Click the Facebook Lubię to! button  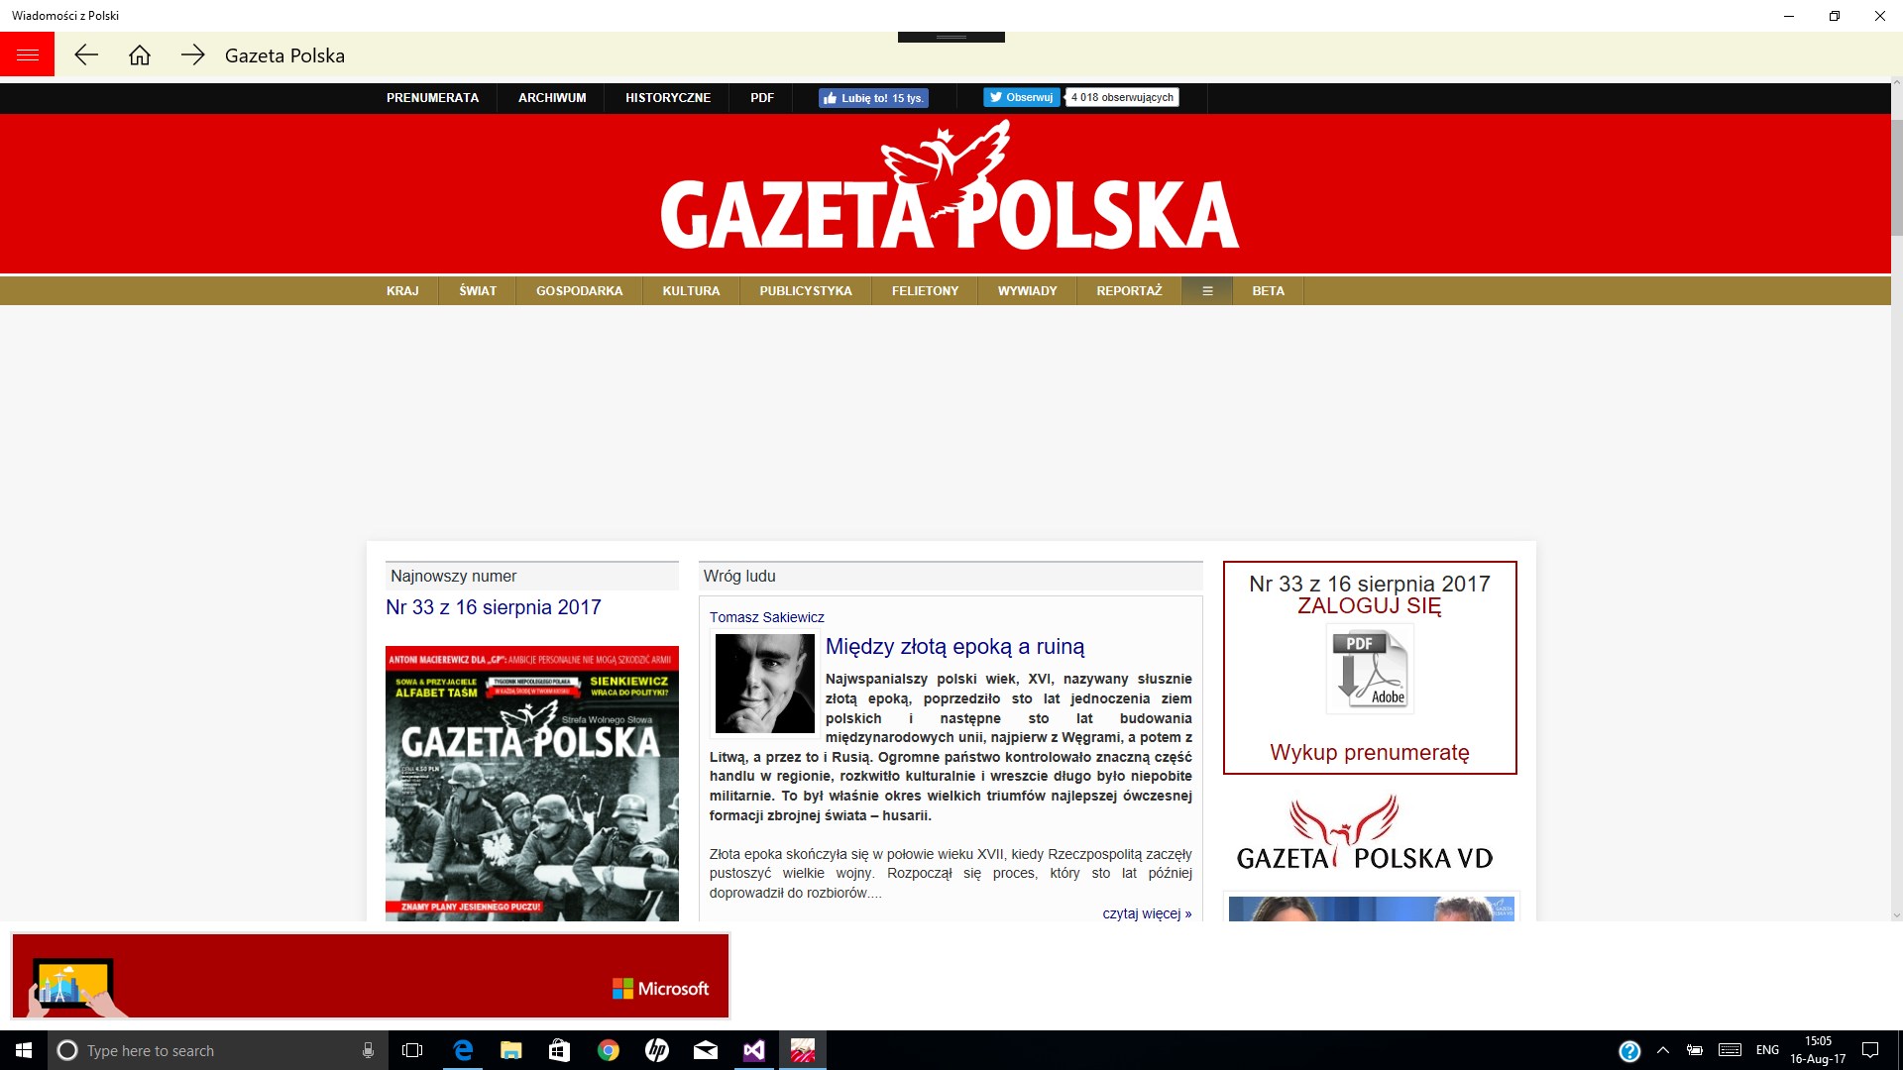point(873,98)
